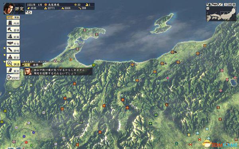
Task: Open the 普請 construction menu with the hammer icon
Action: (x=13, y=29)
